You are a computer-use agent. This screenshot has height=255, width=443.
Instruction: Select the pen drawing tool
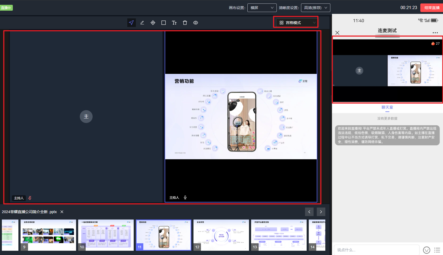pos(142,23)
